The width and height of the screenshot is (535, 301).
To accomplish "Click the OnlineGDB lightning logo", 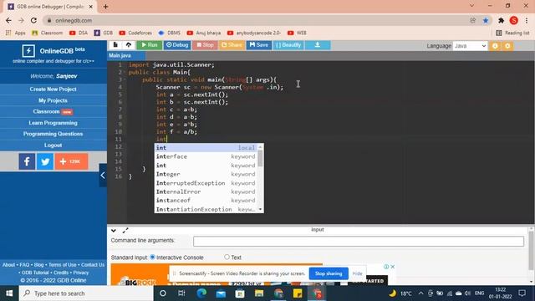I will pyautogui.click(x=28, y=51).
